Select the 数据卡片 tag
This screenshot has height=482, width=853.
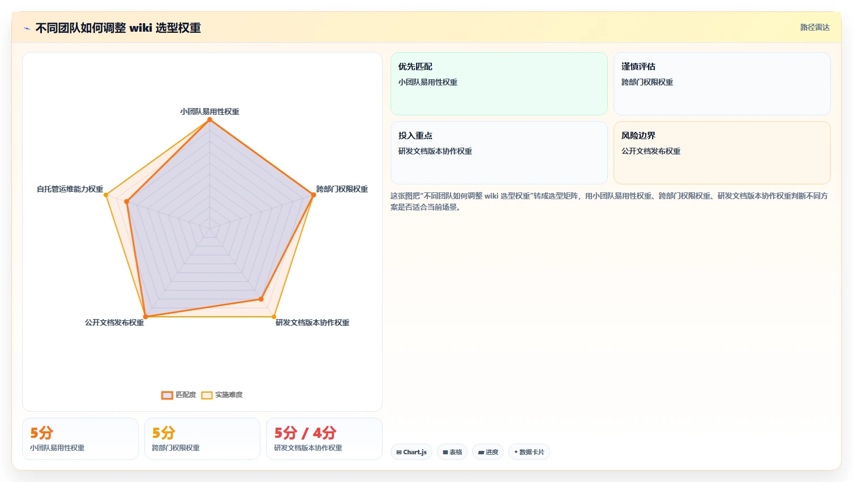tap(529, 452)
